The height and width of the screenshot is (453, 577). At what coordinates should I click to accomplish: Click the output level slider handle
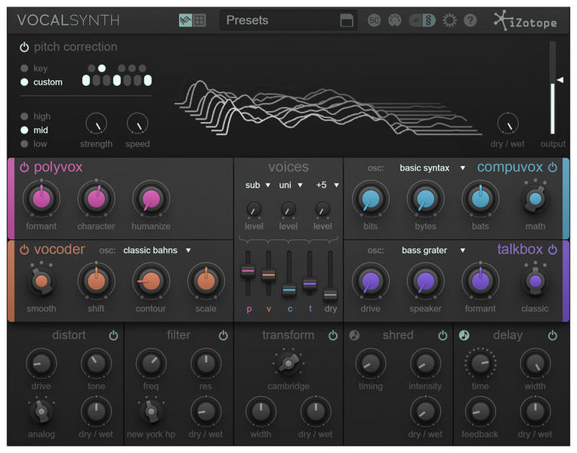point(560,80)
